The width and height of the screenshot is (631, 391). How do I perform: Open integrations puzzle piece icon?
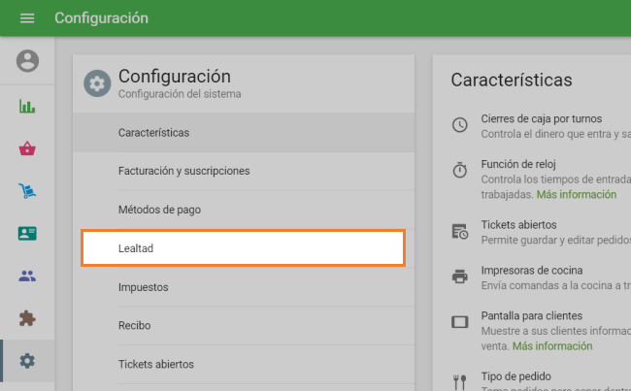point(27,318)
